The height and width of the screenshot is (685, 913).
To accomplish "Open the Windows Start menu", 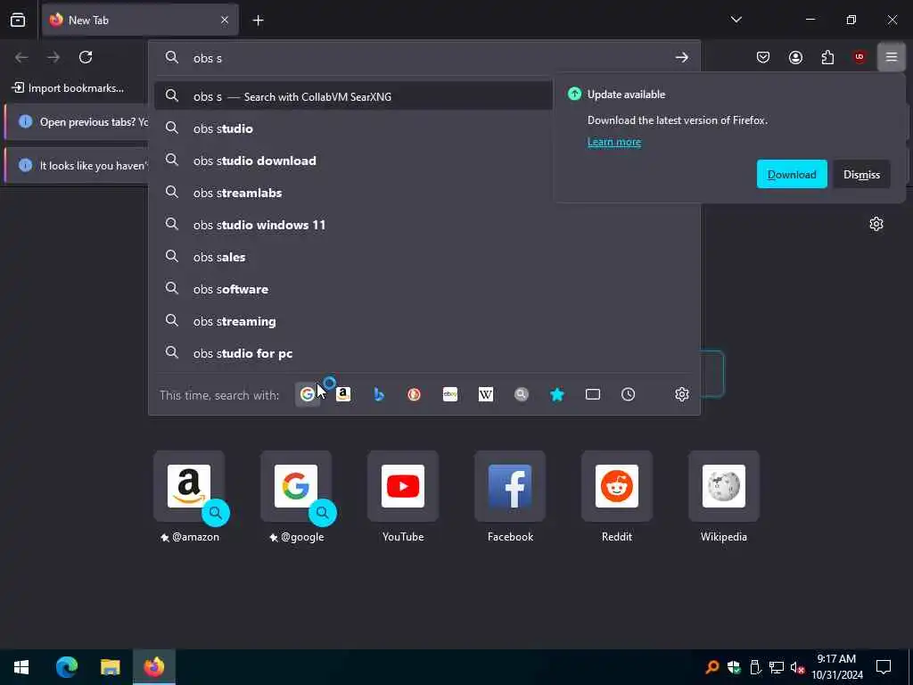I will point(21,667).
